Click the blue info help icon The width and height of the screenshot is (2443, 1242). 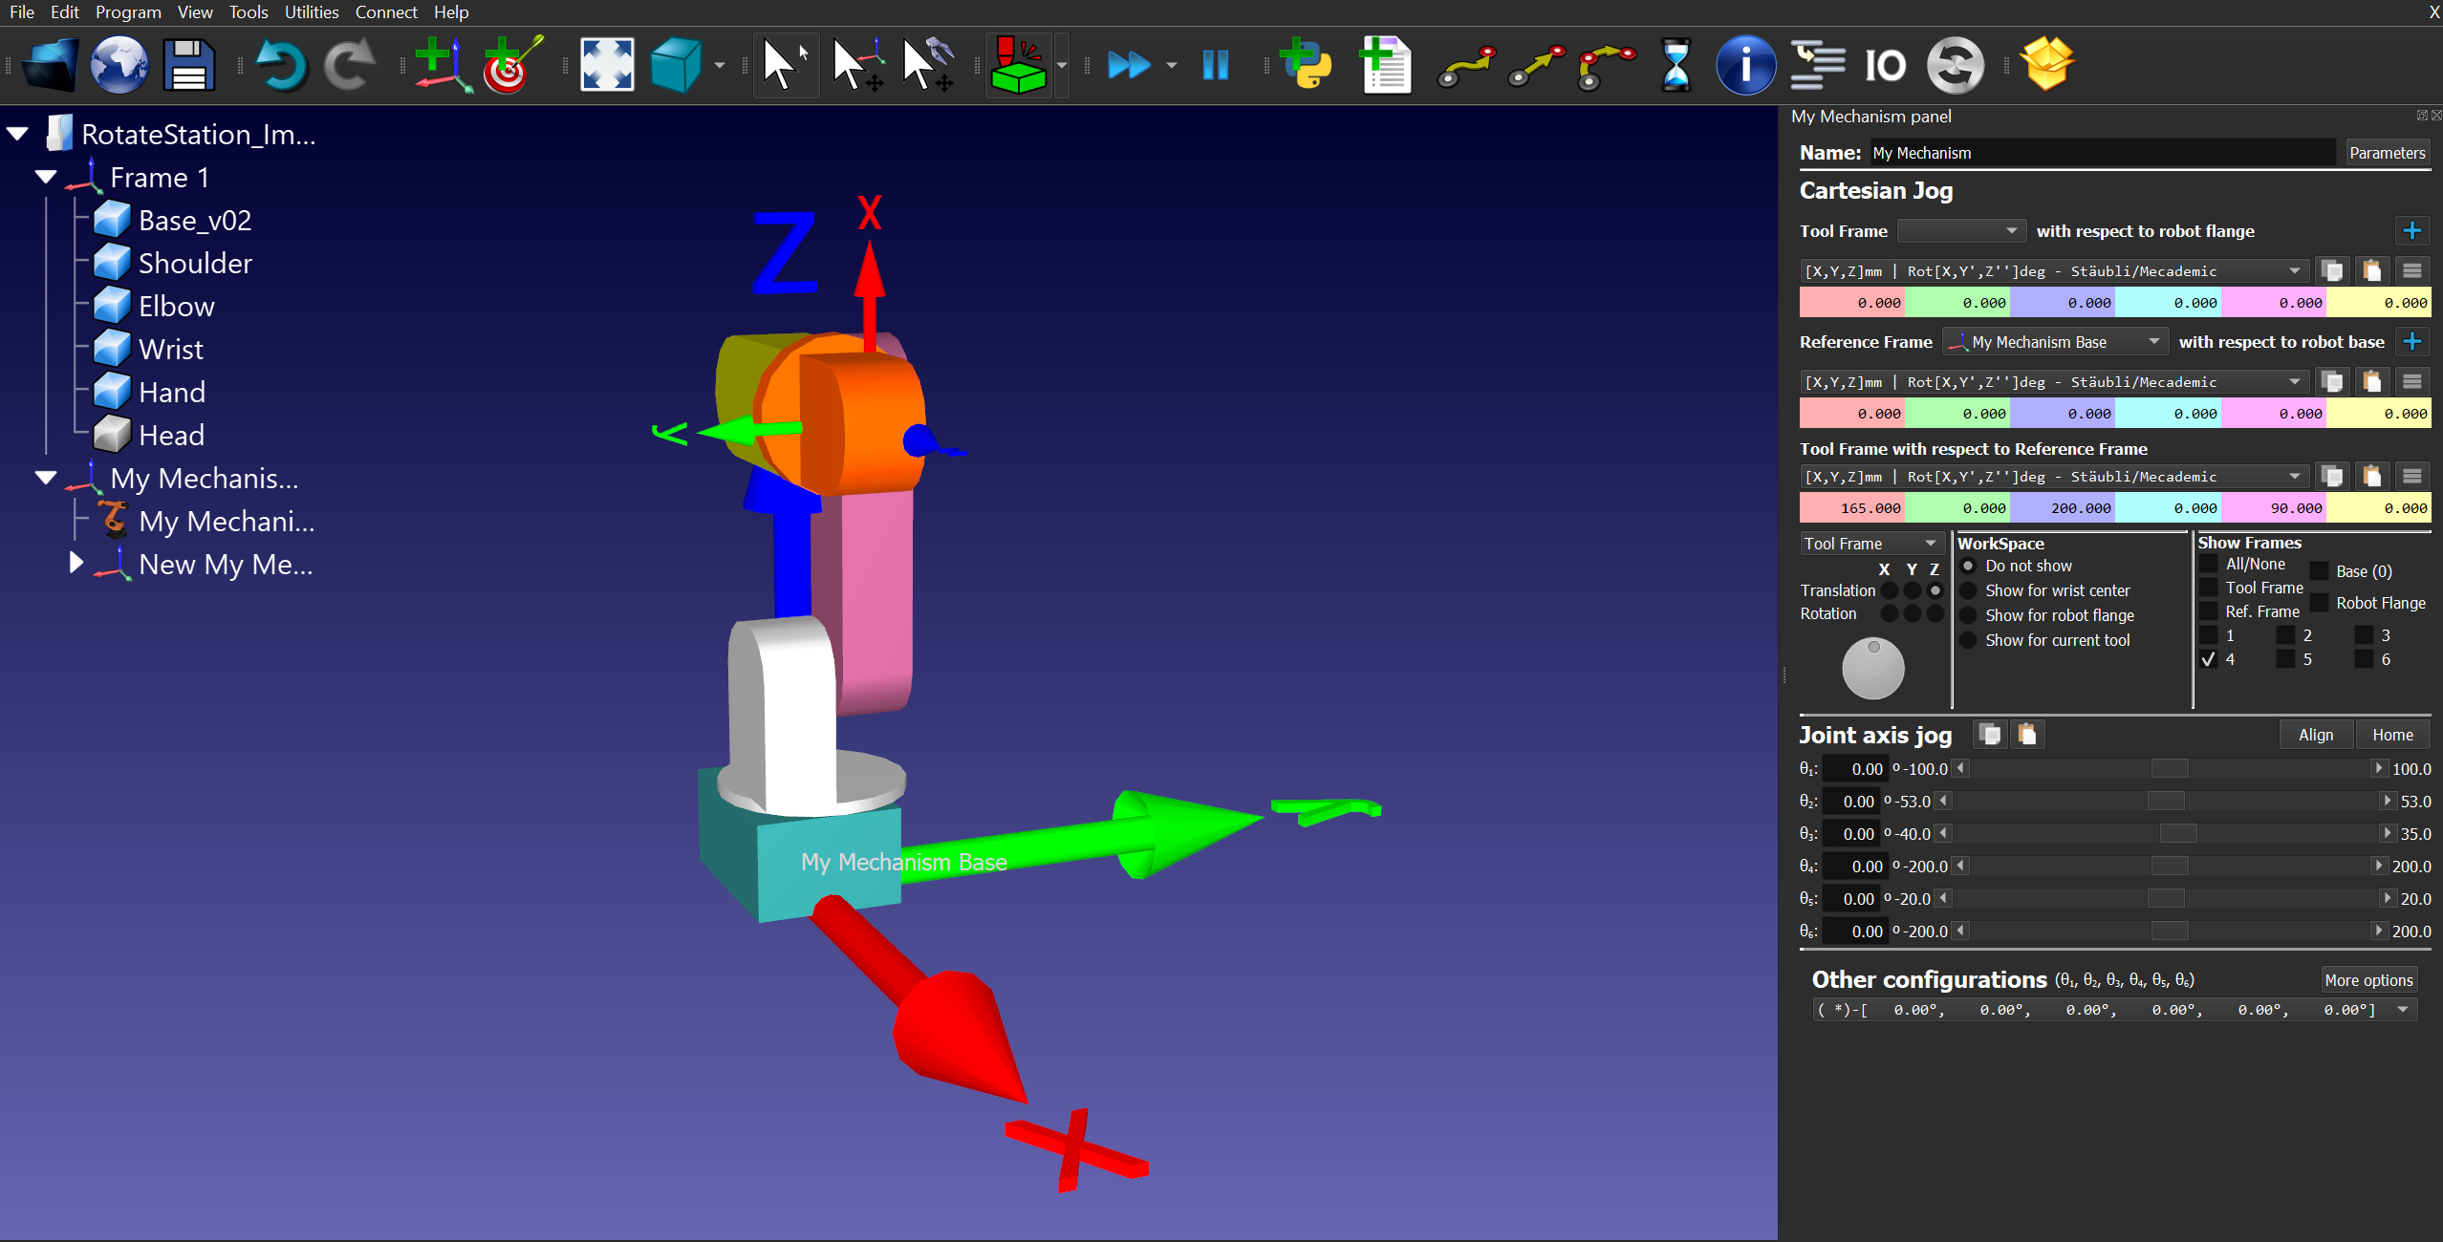click(1745, 65)
